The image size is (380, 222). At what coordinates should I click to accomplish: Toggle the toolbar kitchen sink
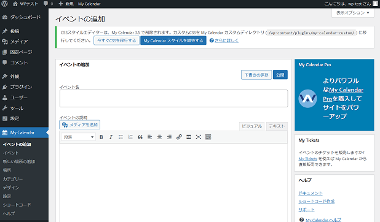(x=208, y=137)
